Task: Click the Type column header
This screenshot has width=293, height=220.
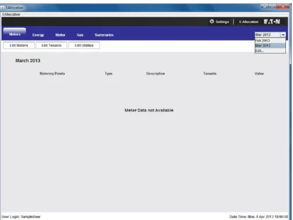Action: pyautogui.click(x=108, y=73)
